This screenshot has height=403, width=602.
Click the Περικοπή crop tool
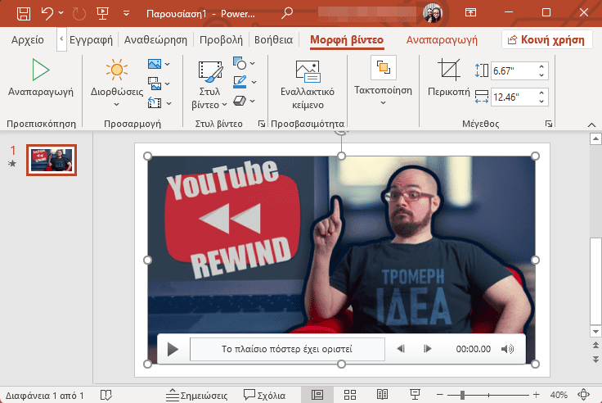449,78
